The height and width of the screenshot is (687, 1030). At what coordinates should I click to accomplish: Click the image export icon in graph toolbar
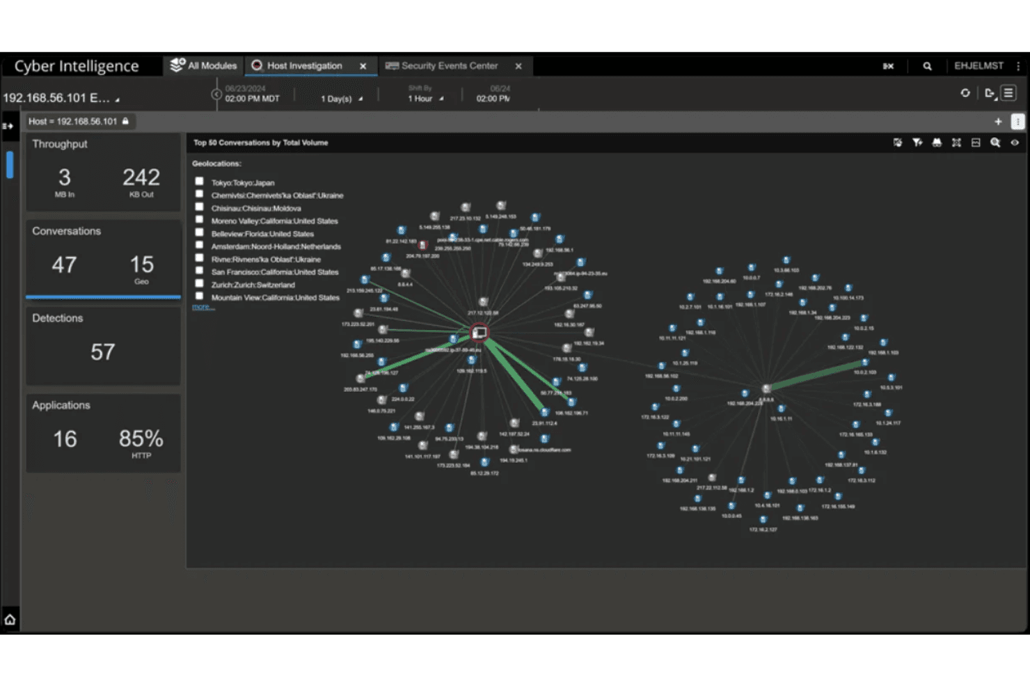(976, 143)
